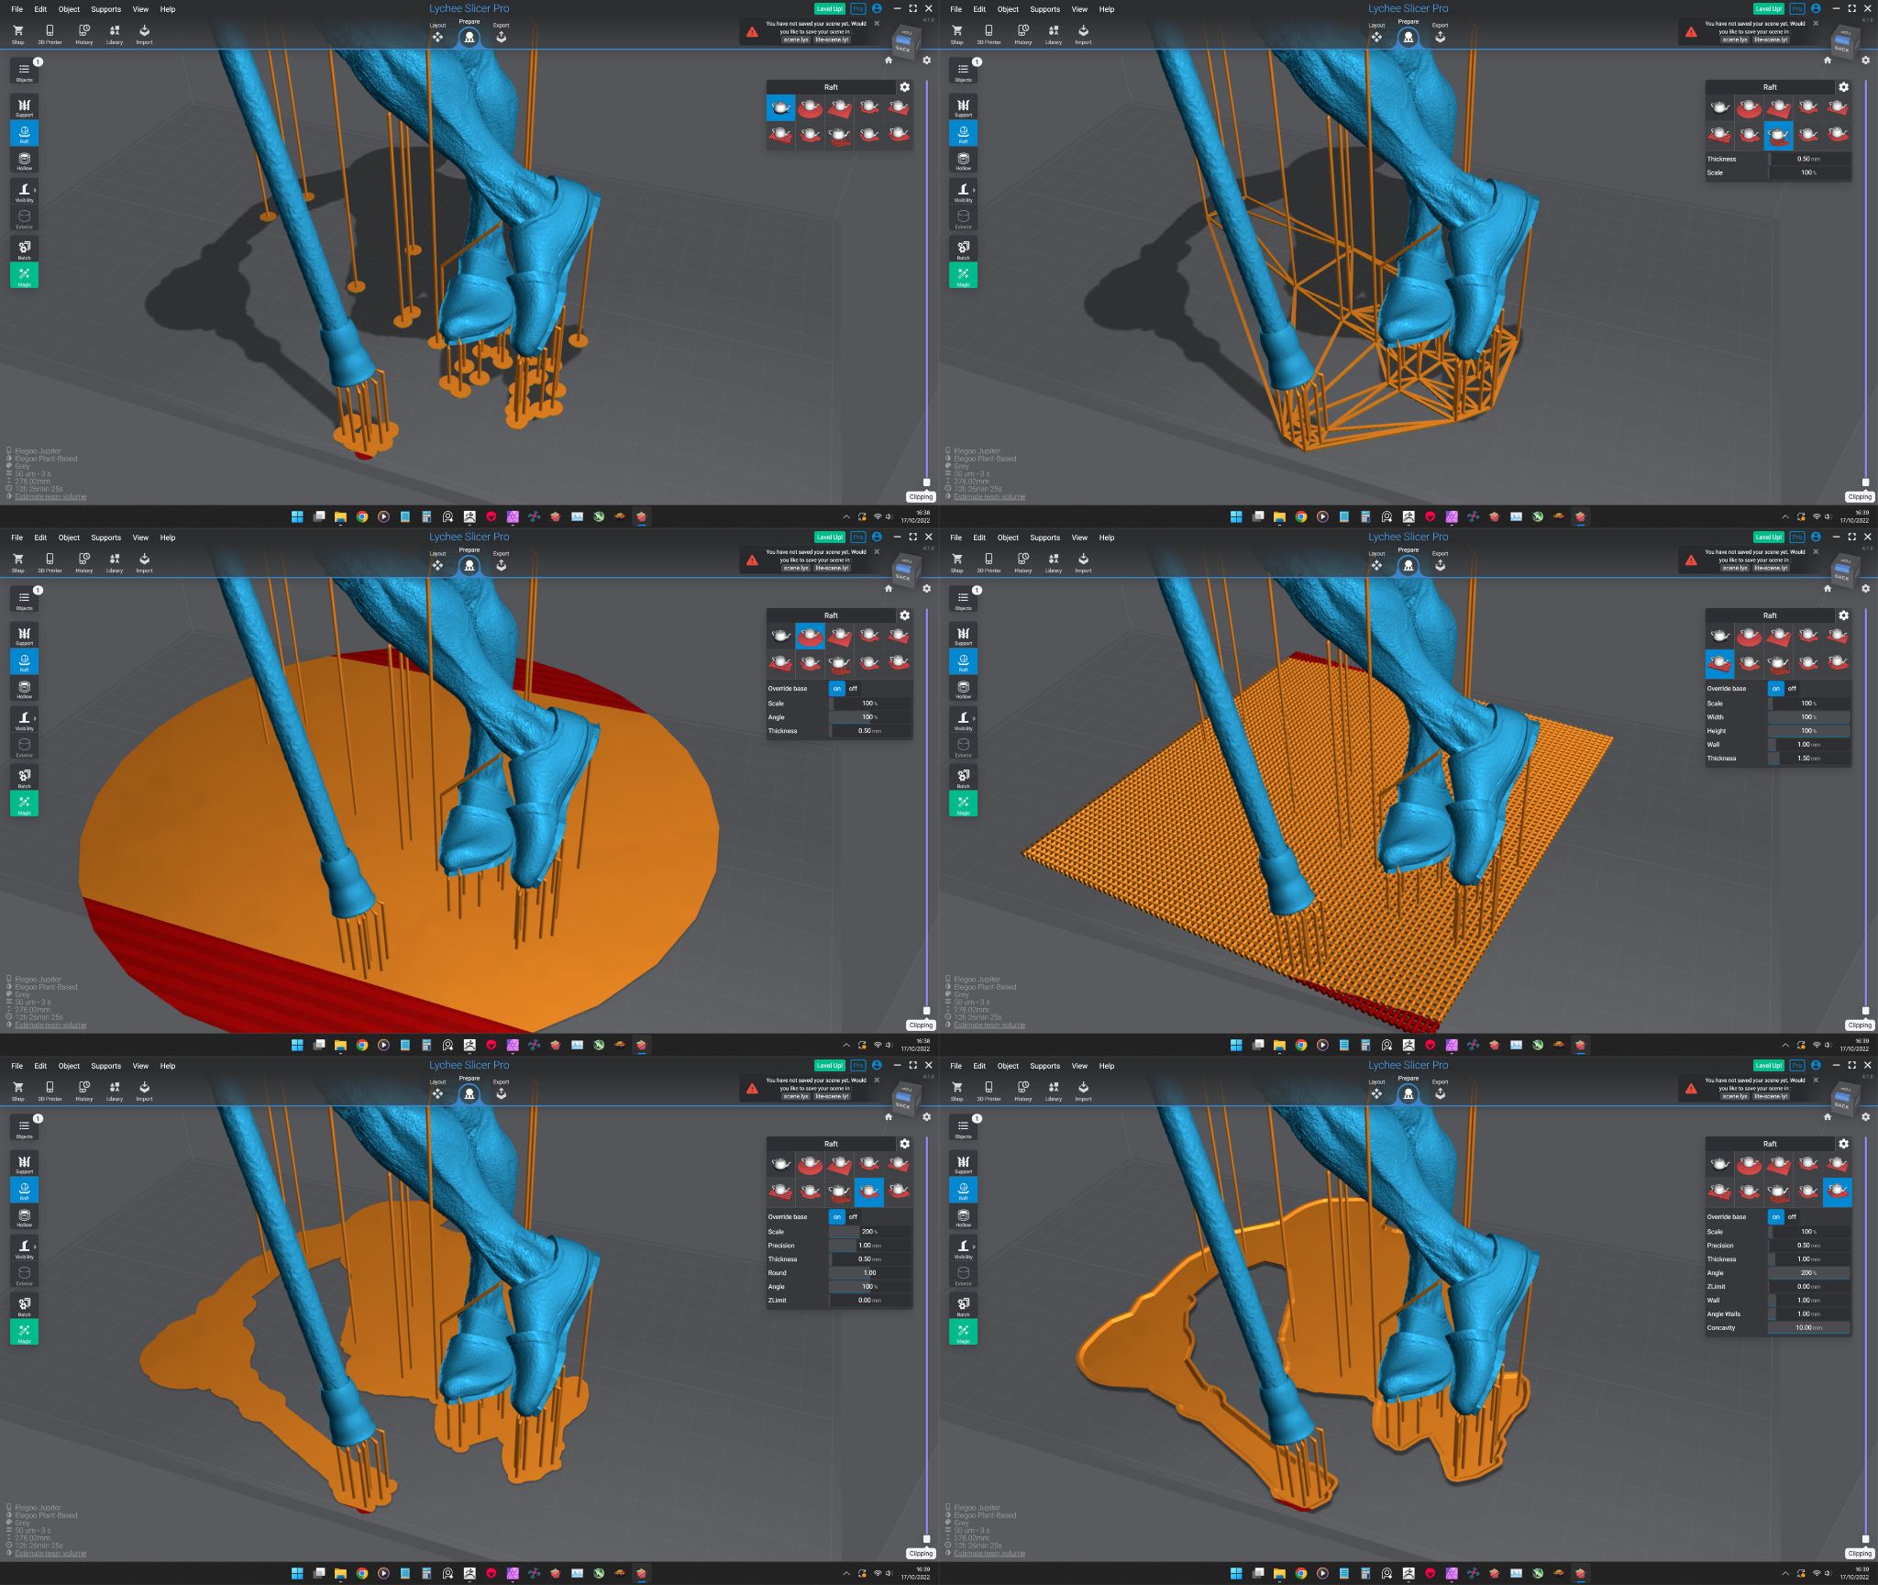Open 3D Printer icon in window with Round setting

[50, 1089]
